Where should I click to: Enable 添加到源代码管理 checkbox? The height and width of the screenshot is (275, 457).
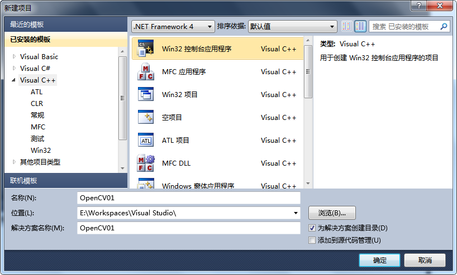coord(312,240)
